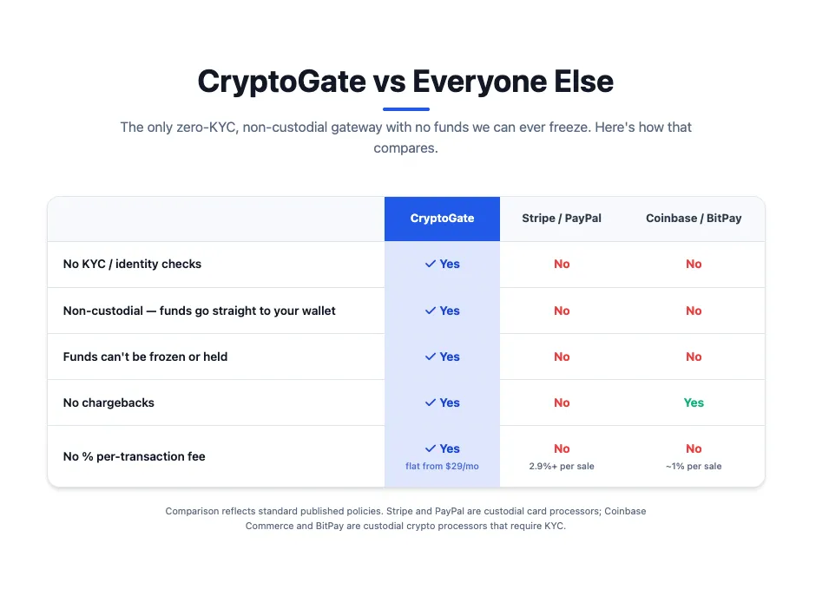Click the 'flat from $29/mo' text
Viewport: 829px width, 589px height.
(442, 466)
